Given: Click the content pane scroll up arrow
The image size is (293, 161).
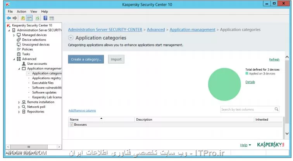Looking at the screenshot, I should pos(287,57).
